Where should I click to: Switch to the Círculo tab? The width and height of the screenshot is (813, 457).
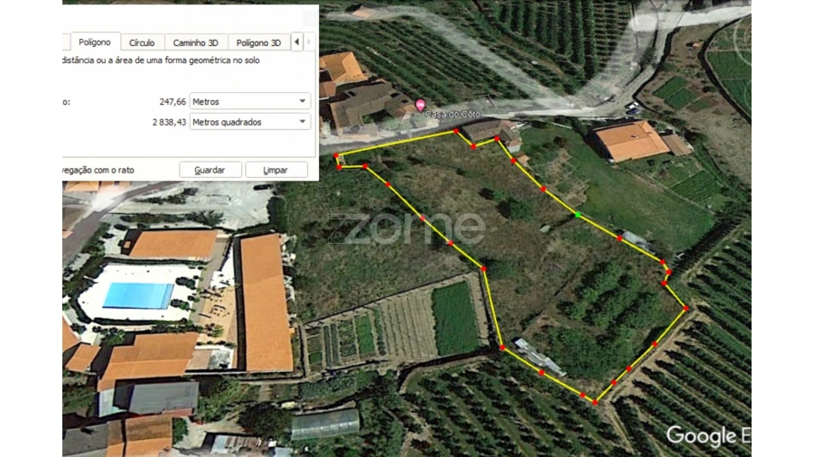142,42
